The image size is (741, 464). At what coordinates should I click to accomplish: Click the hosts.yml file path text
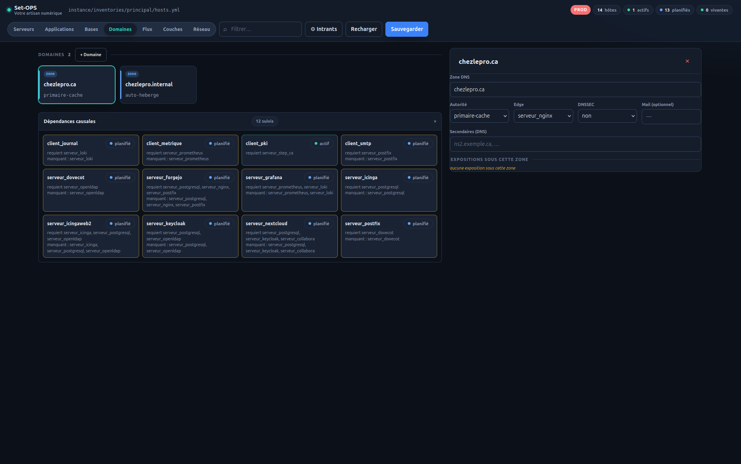pyautogui.click(x=124, y=10)
